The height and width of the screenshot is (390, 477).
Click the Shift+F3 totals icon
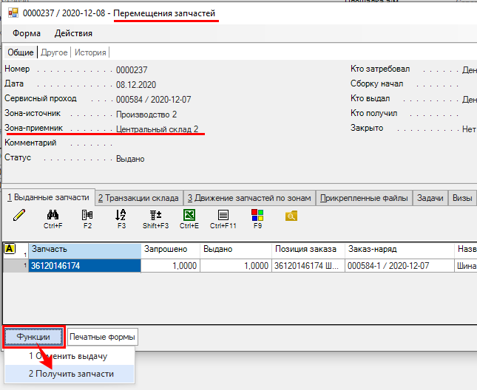coord(155,216)
